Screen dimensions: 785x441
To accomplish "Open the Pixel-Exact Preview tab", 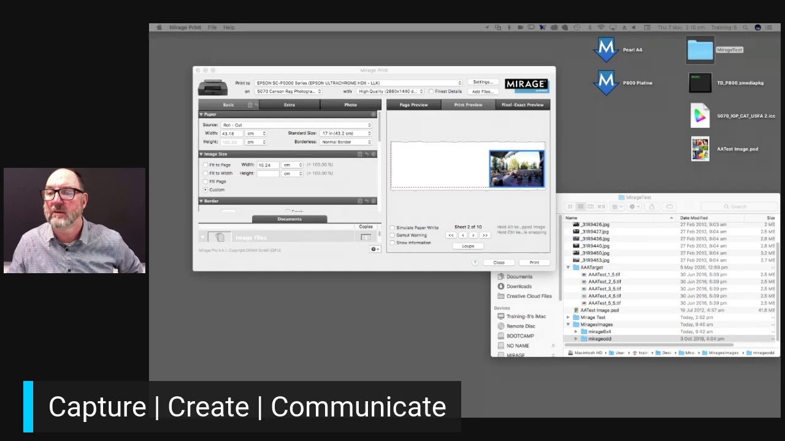I will pos(523,105).
